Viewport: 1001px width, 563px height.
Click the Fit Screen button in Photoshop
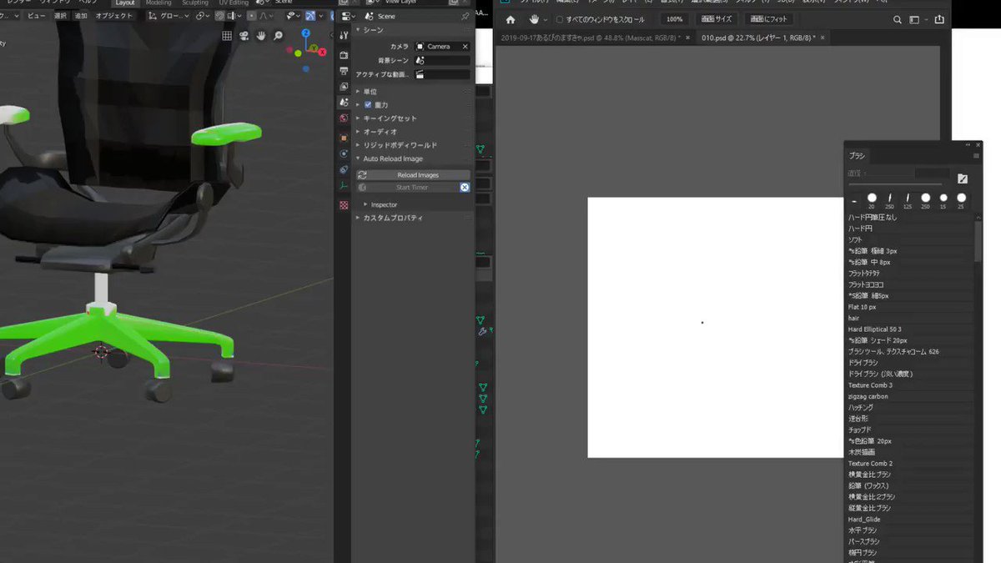(x=768, y=19)
